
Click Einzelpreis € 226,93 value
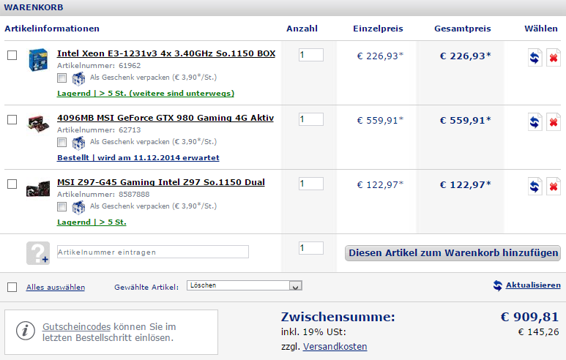(x=380, y=56)
